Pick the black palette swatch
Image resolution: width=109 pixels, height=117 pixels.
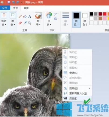91,14
